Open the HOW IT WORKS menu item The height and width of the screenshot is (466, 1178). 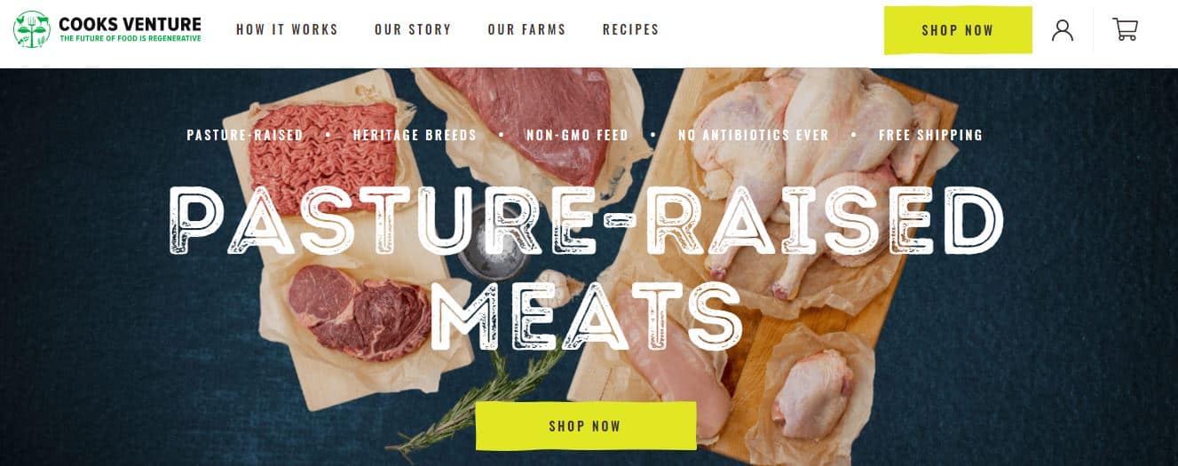pyautogui.click(x=287, y=29)
